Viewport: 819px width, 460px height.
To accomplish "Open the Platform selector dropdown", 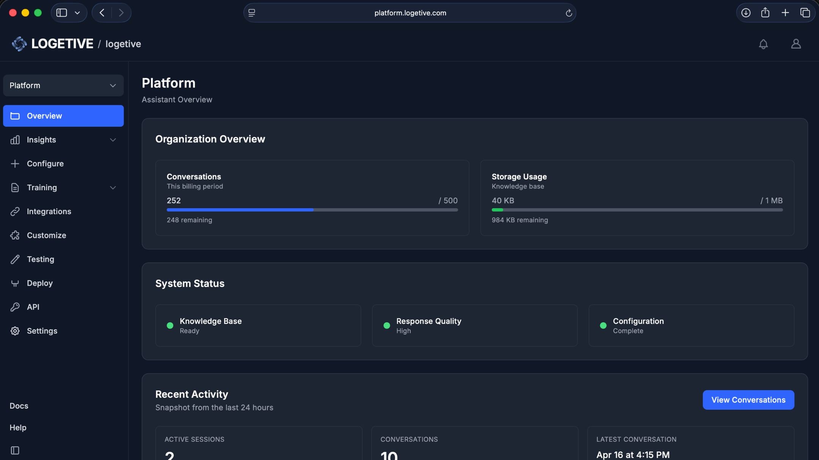I will [x=63, y=85].
